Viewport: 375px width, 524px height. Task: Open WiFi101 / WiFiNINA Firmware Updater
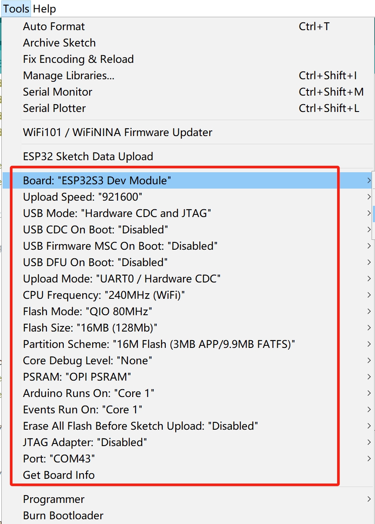pos(188,133)
